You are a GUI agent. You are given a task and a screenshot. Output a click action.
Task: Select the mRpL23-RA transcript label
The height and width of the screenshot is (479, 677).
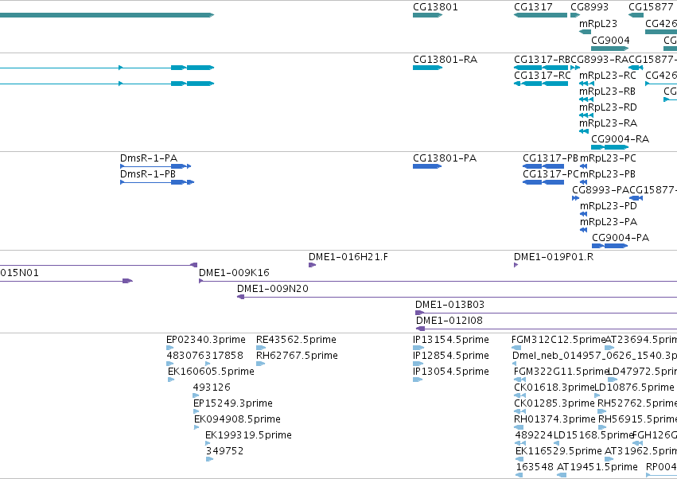coord(608,123)
